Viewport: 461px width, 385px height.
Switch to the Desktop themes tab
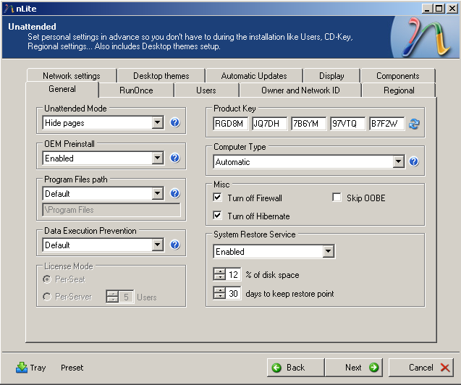tap(161, 76)
